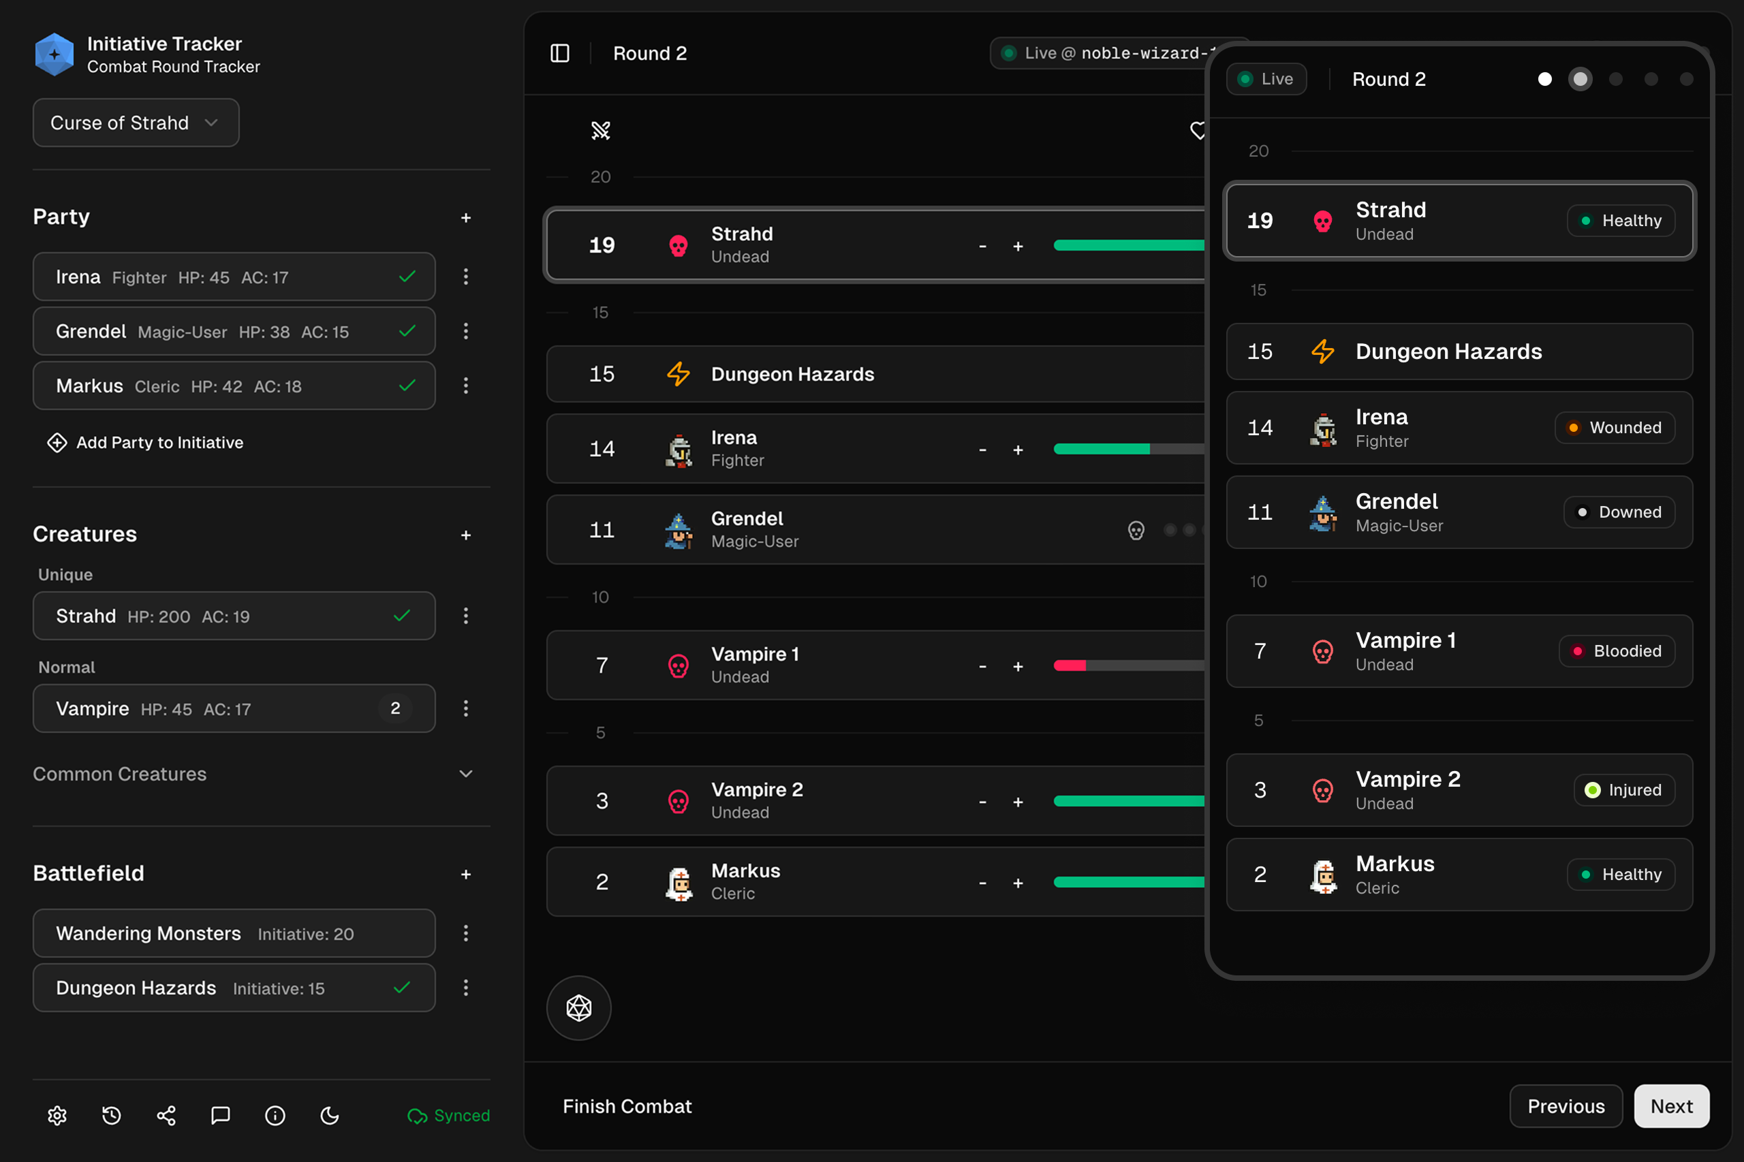The height and width of the screenshot is (1162, 1744).
Task: Open the options menu for Grendel
Action: click(x=466, y=331)
